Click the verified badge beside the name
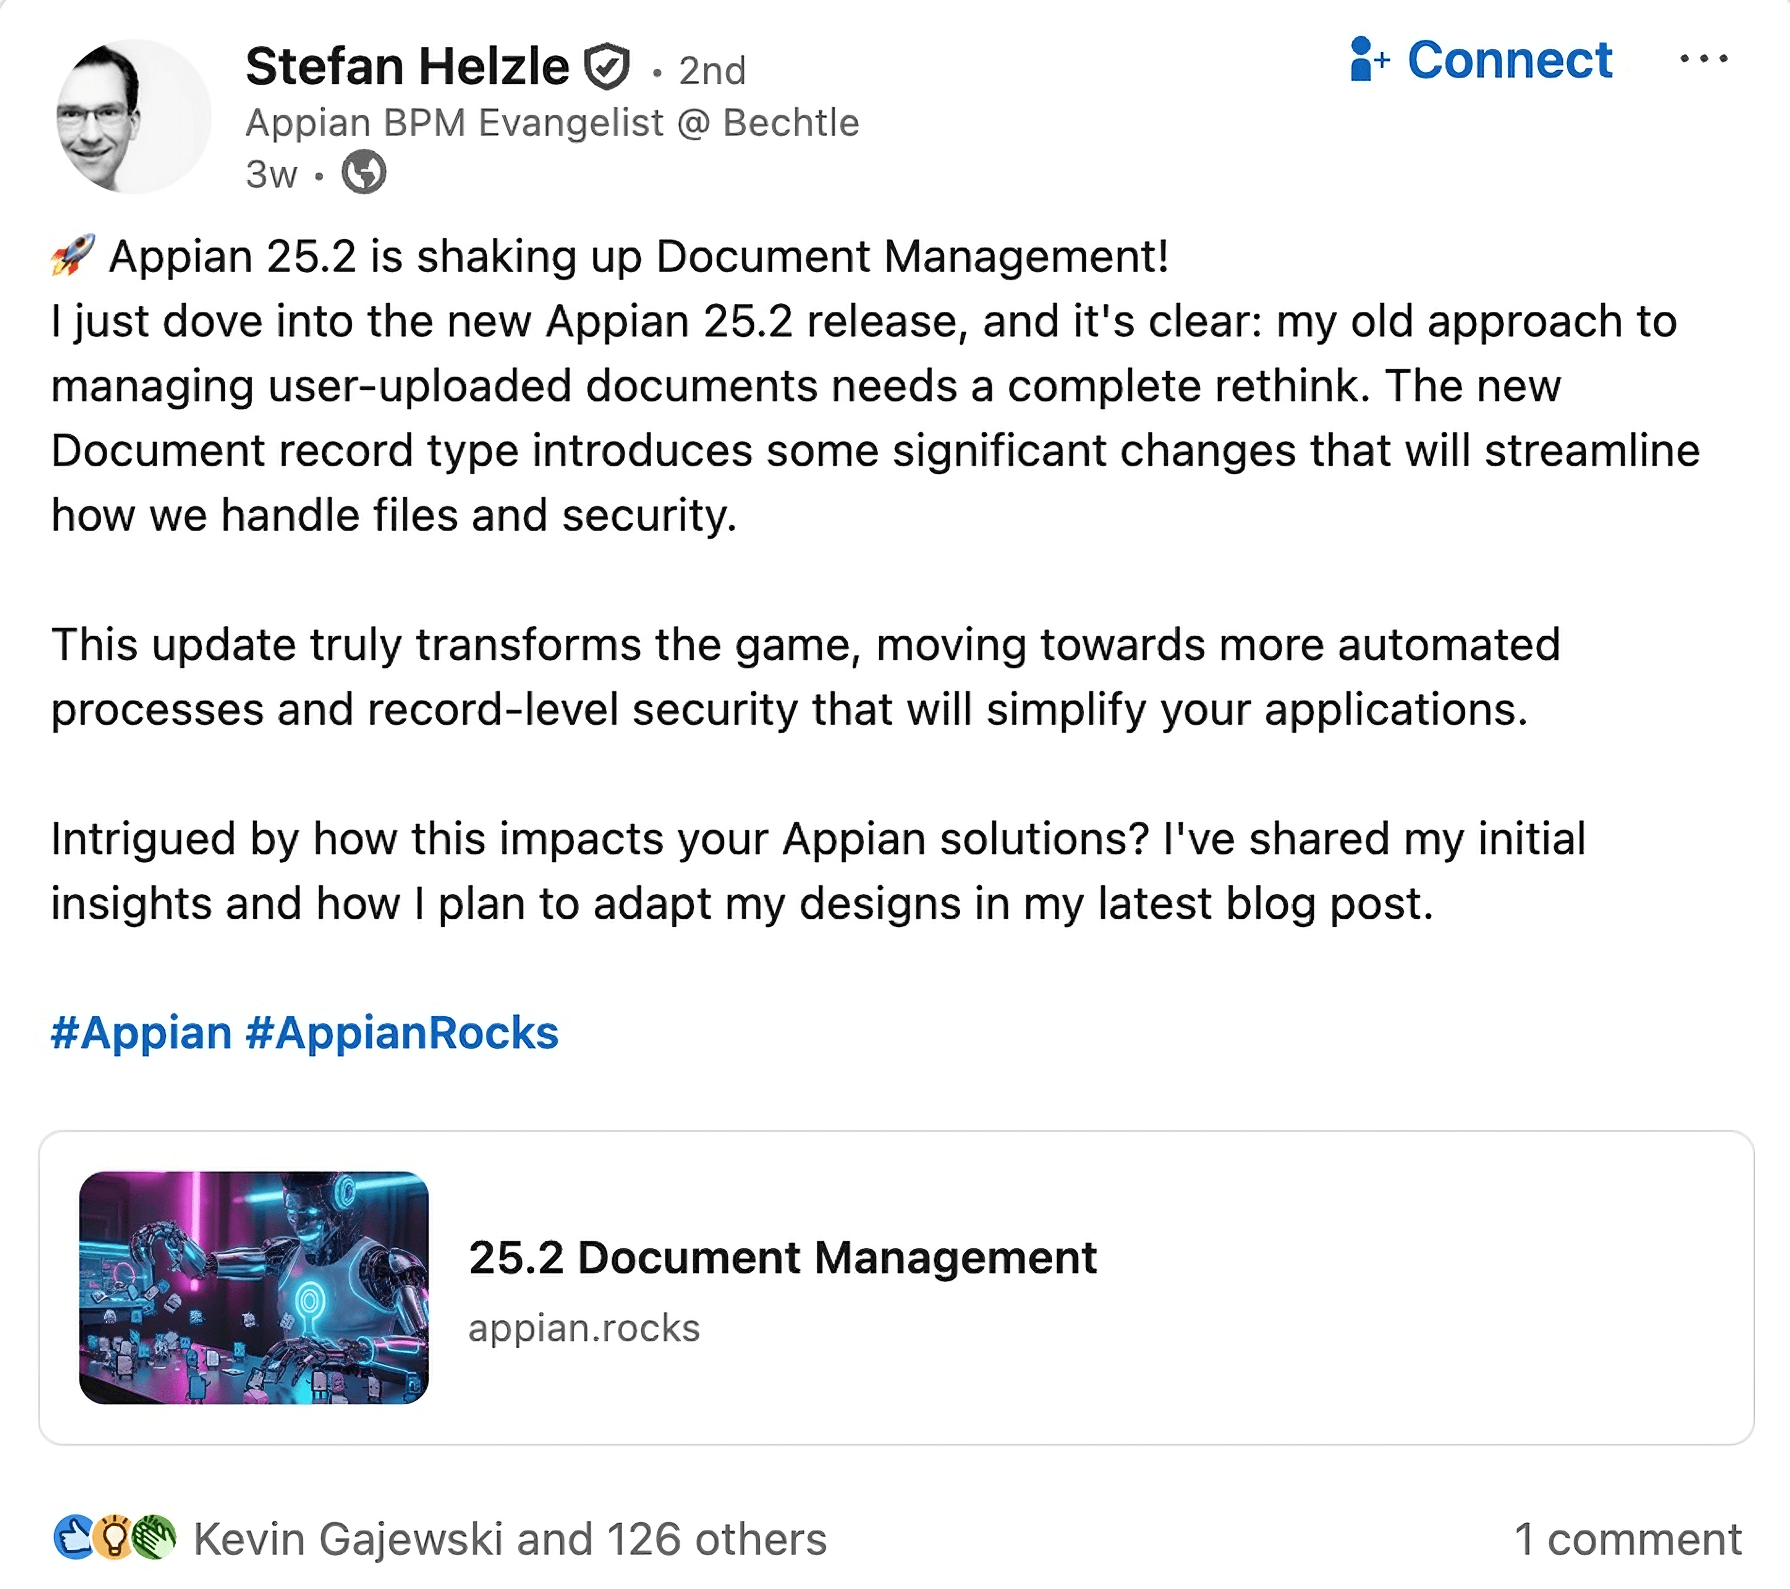This screenshot has height=1589, width=1790. [x=607, y=68]
